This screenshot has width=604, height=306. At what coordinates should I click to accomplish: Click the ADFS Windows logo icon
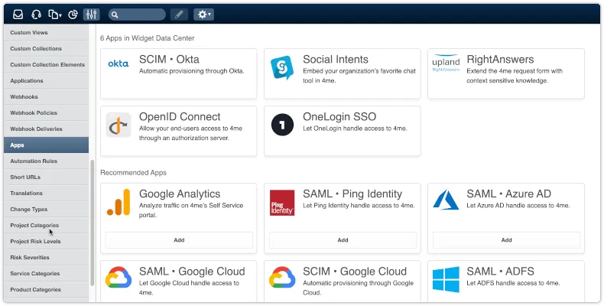(446, 279)
